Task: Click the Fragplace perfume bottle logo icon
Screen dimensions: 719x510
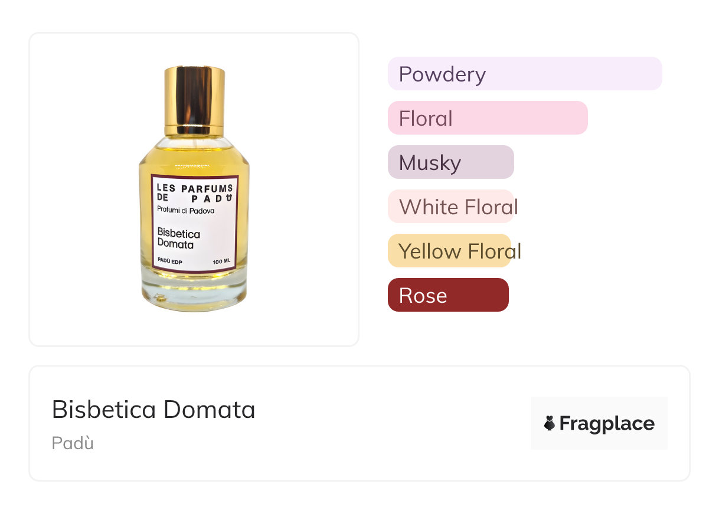Action: [x=550, y=423]
